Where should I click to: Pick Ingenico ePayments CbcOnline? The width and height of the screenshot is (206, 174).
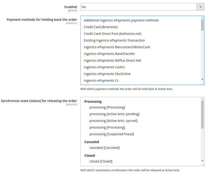click(107, 74)
